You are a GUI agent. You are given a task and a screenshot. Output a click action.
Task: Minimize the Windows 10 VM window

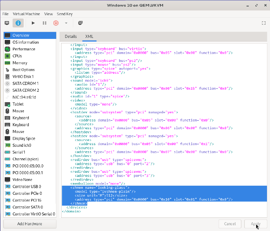tap(248, 5)
